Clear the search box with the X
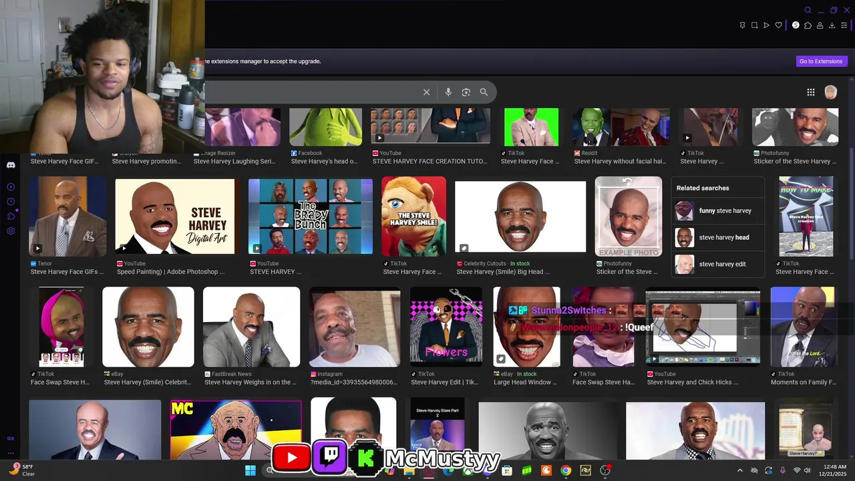855x481 pixels. (x=426, y=92)
